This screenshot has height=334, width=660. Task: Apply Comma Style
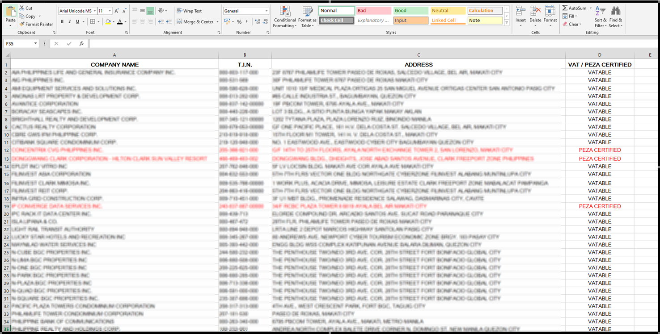246,21
